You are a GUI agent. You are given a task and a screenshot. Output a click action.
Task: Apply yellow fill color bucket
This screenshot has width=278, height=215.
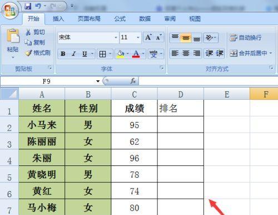click(x=120, y=54)
